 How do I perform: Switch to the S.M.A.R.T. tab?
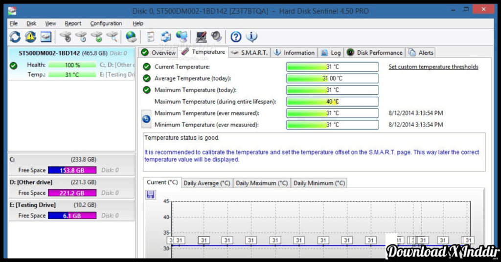pyautogui.click(x=250, y=53)
